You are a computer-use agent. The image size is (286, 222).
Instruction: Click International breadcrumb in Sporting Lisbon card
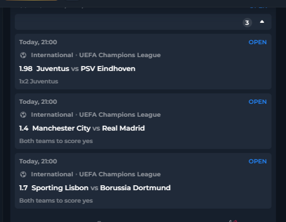[52, 174]
